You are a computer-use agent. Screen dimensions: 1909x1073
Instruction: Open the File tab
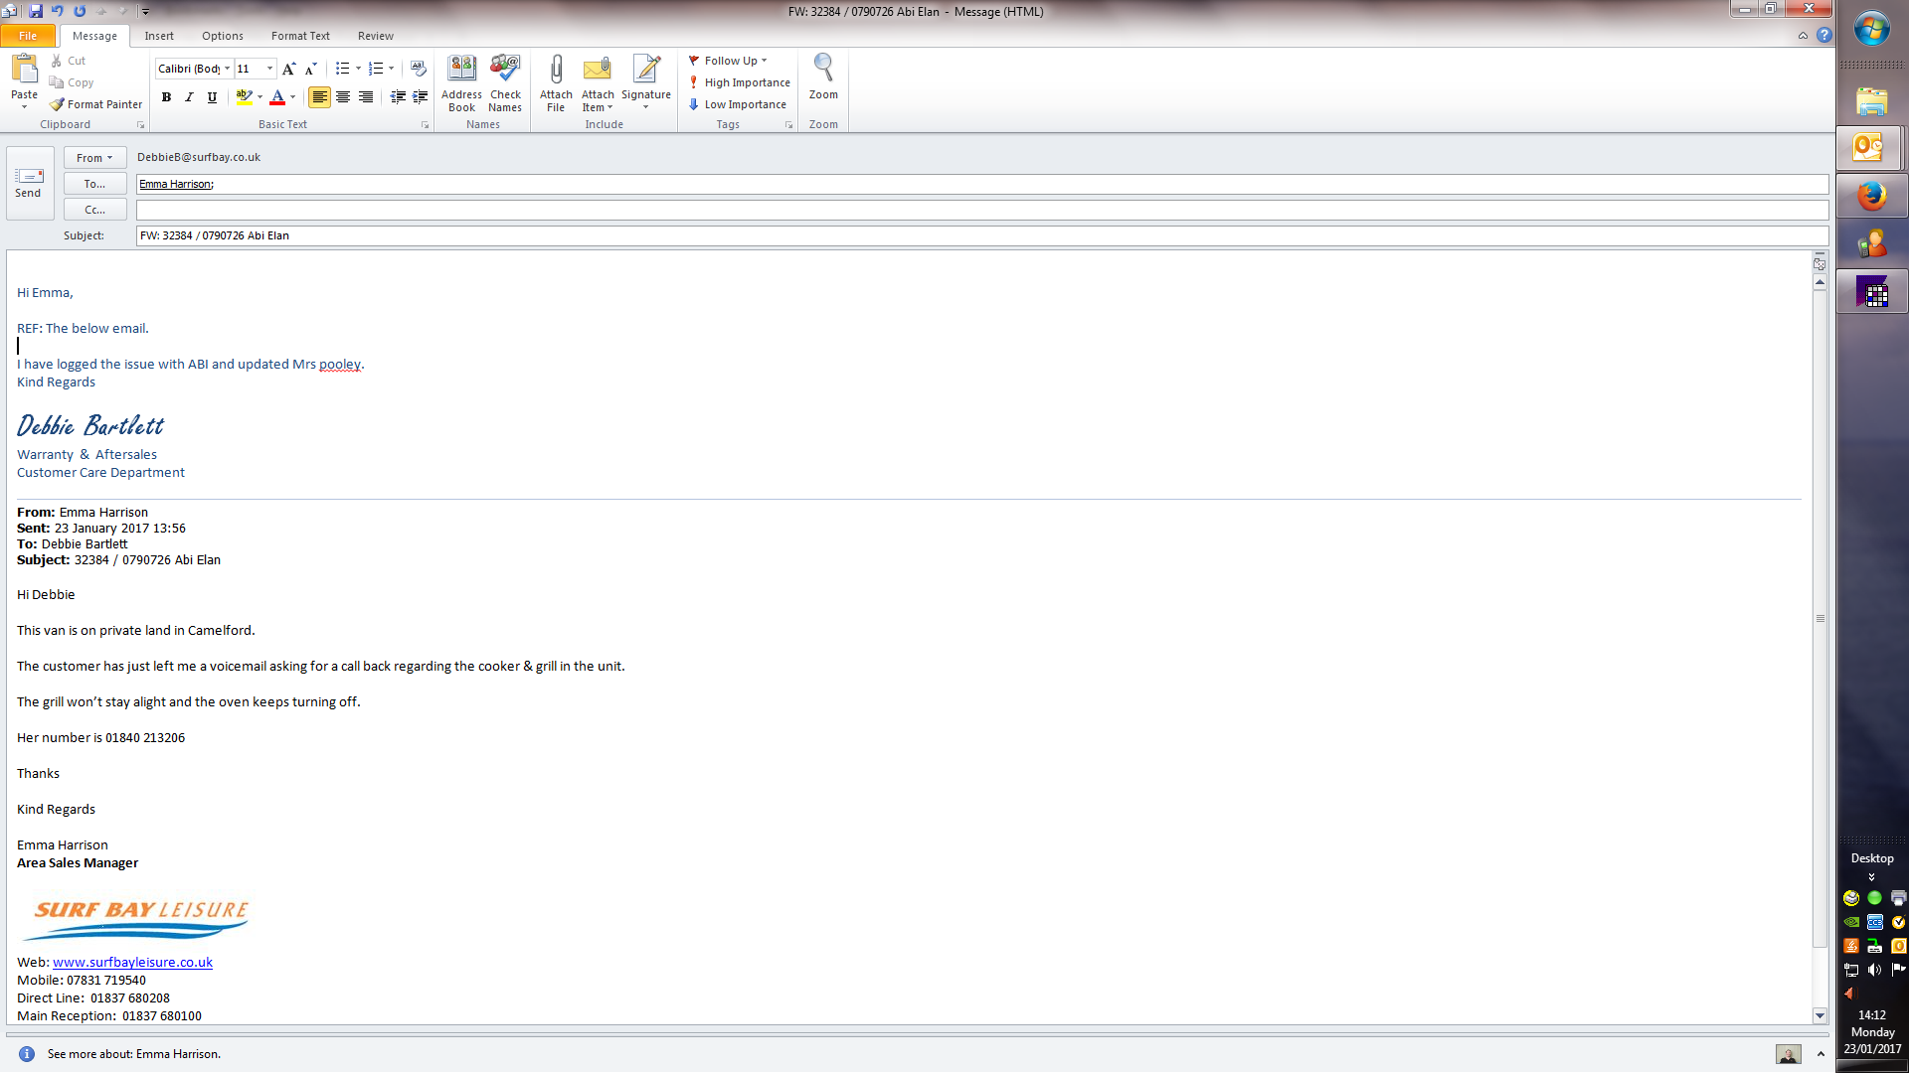click(x=28, y=36)
